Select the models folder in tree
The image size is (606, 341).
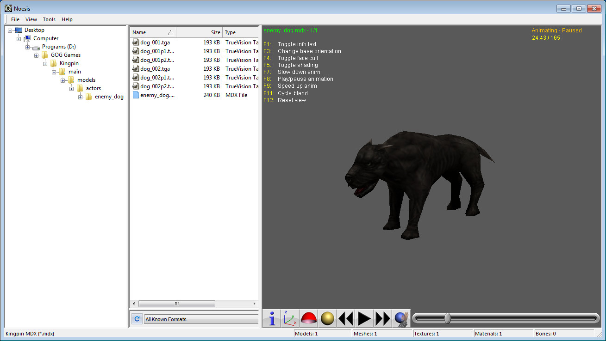[86, 80]
